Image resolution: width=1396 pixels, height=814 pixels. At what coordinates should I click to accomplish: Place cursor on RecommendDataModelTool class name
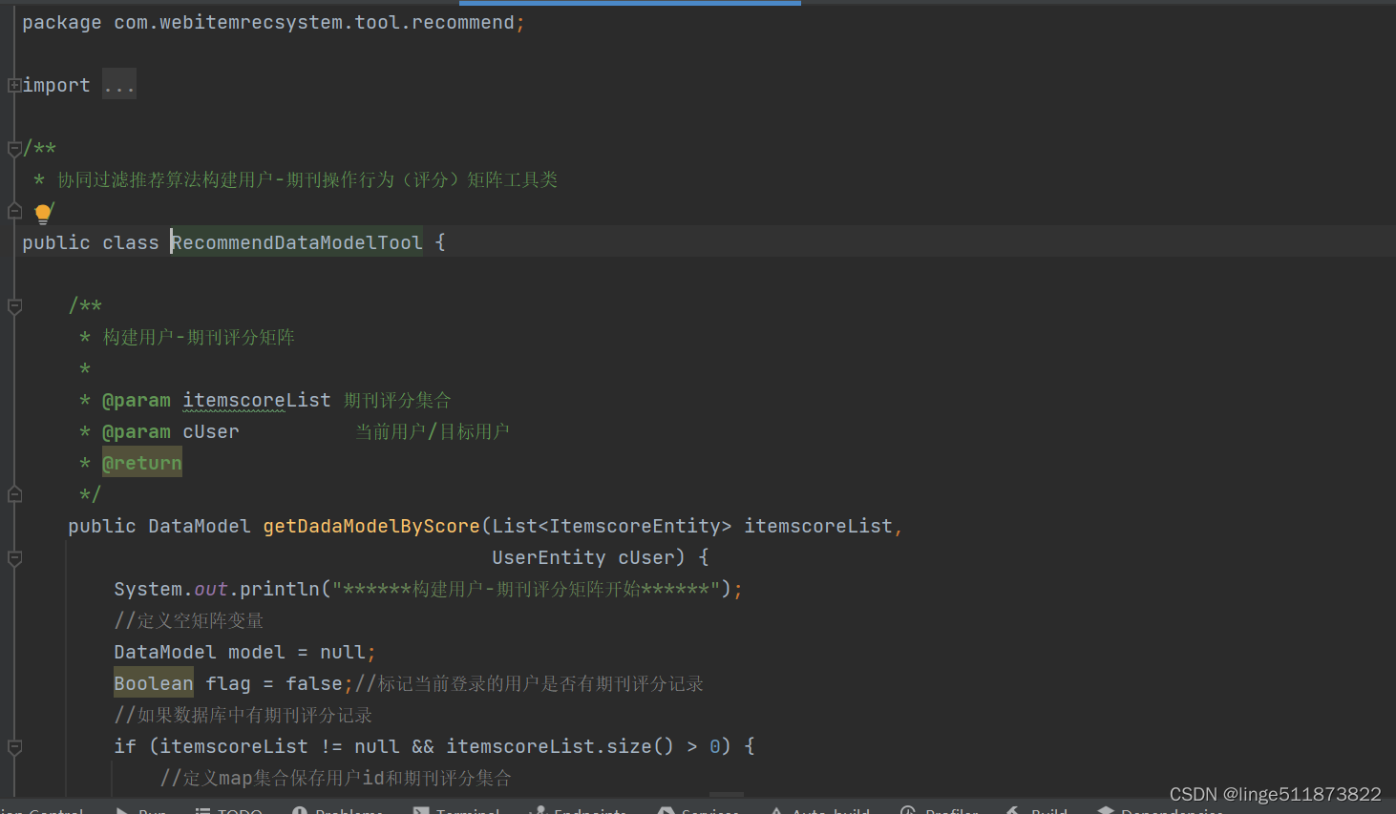tap(297, 242)
